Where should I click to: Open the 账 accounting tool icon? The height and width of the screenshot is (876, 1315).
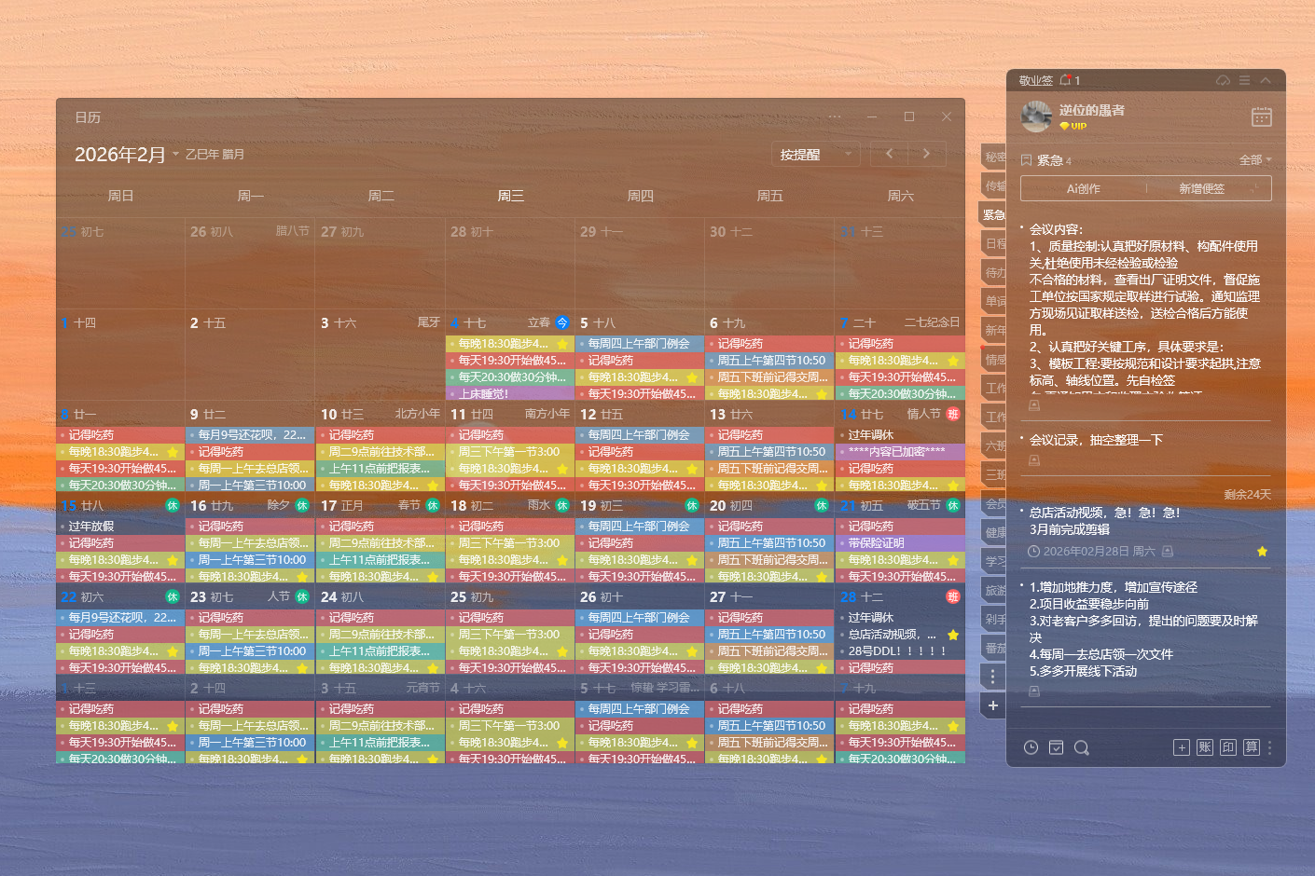[x=1205, y=747]
